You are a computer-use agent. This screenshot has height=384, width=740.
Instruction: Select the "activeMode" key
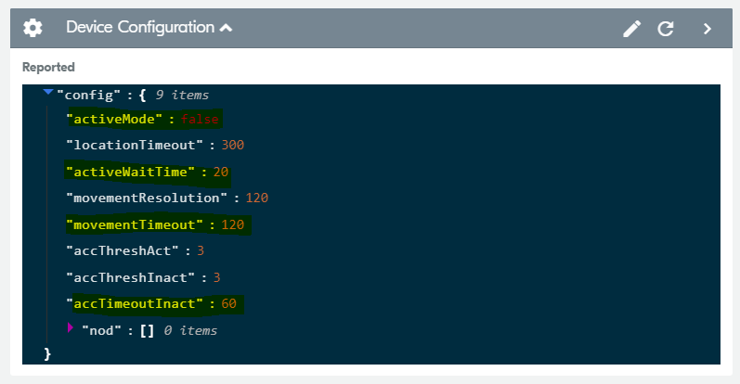(114, 119)
